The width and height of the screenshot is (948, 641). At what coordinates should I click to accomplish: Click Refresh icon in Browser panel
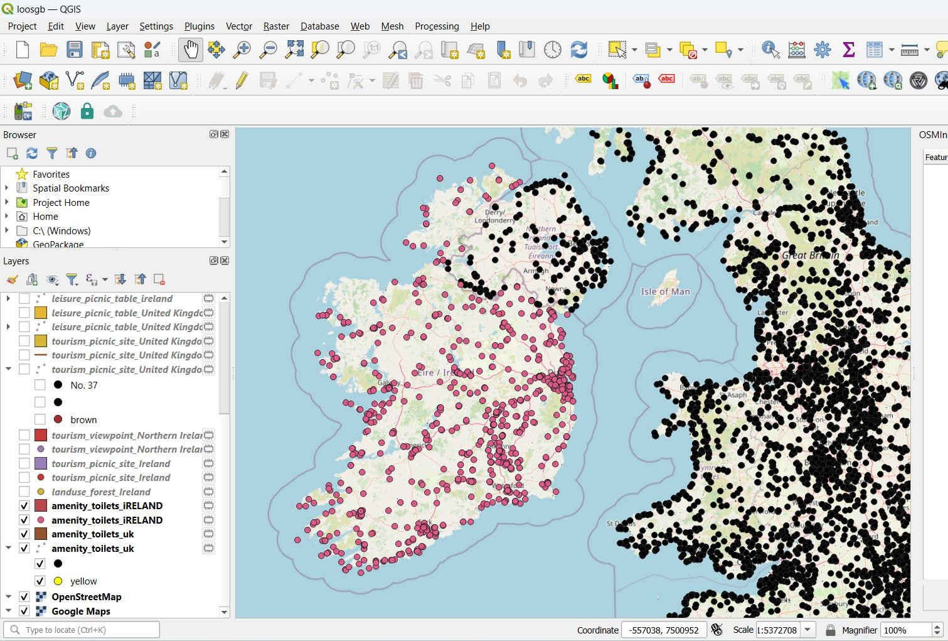coord(32,153)
